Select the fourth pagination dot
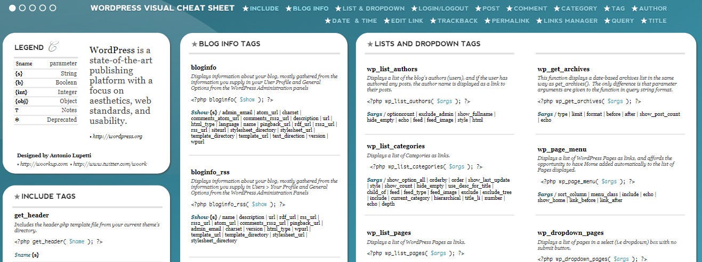This screenshot has height=262, width=702. point(42,8)
